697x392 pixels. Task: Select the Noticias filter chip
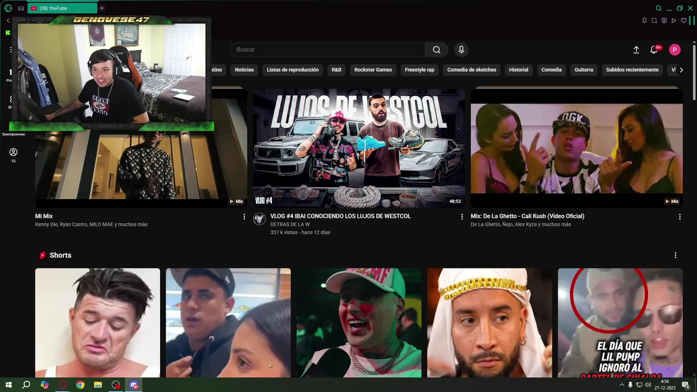tap(244, 70)
